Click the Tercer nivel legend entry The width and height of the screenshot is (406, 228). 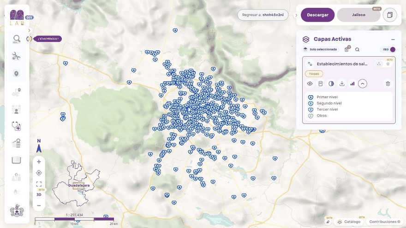click(327, 110)
